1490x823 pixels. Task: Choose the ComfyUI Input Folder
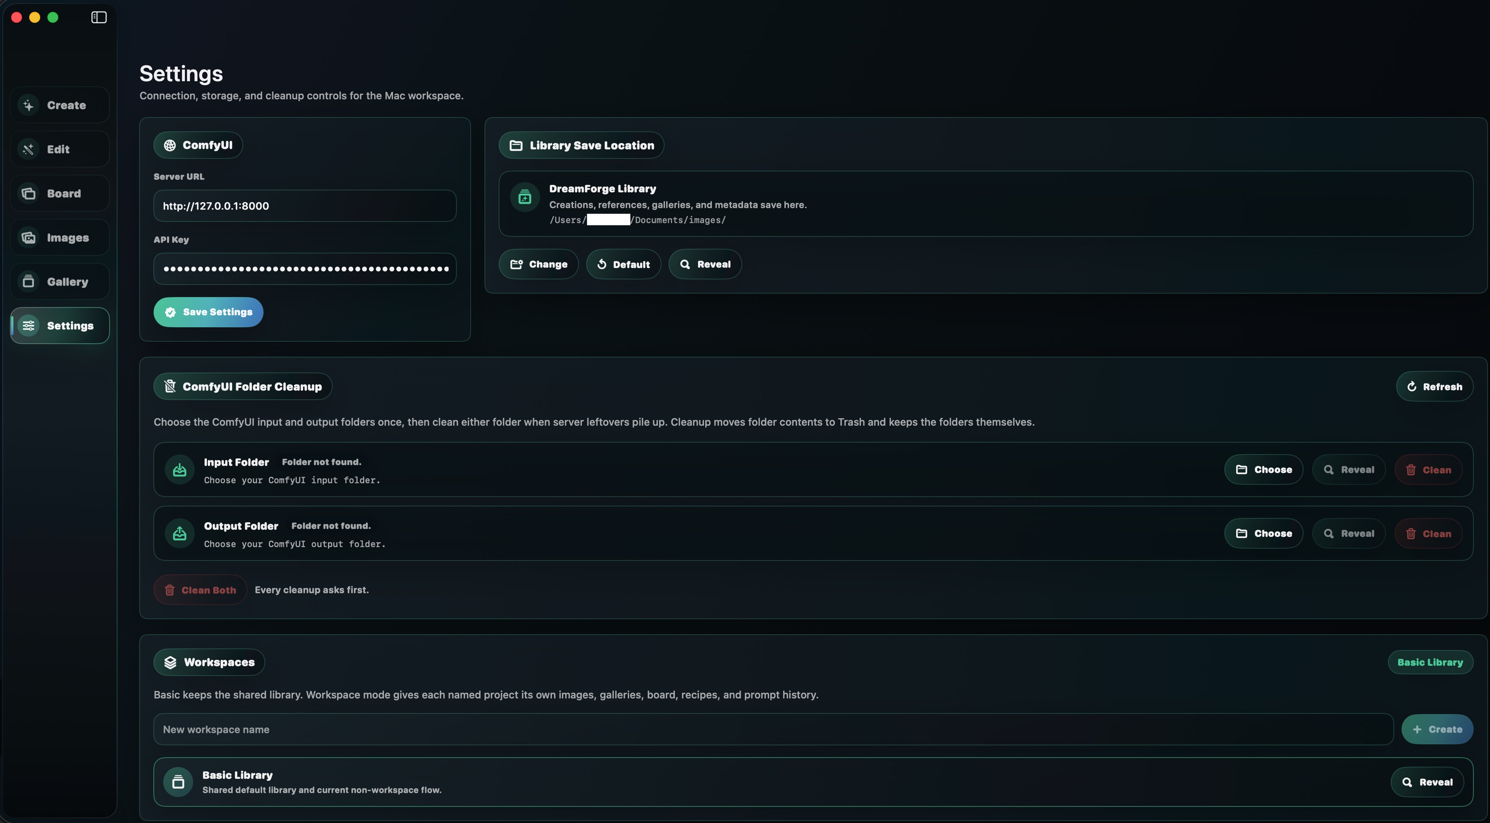(x=1264, y=469)
